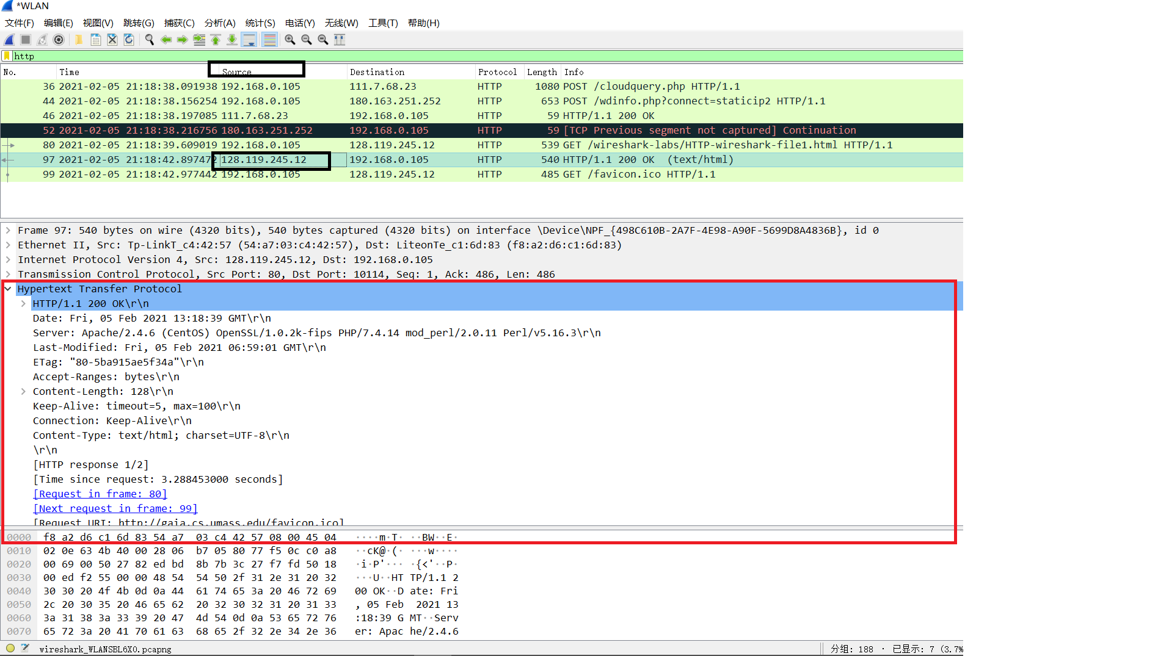
Task: Follow the Request in frame: 80 link
Action: [x=100, y=494]
